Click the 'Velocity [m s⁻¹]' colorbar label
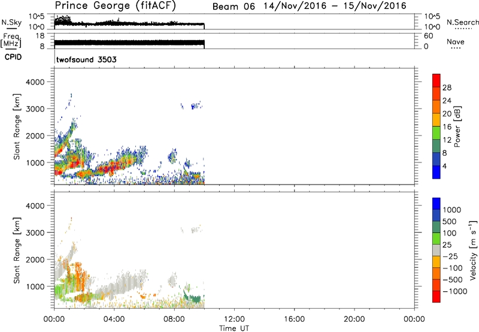The height and width of the screenshot is (332, 479). pos(473,250)
